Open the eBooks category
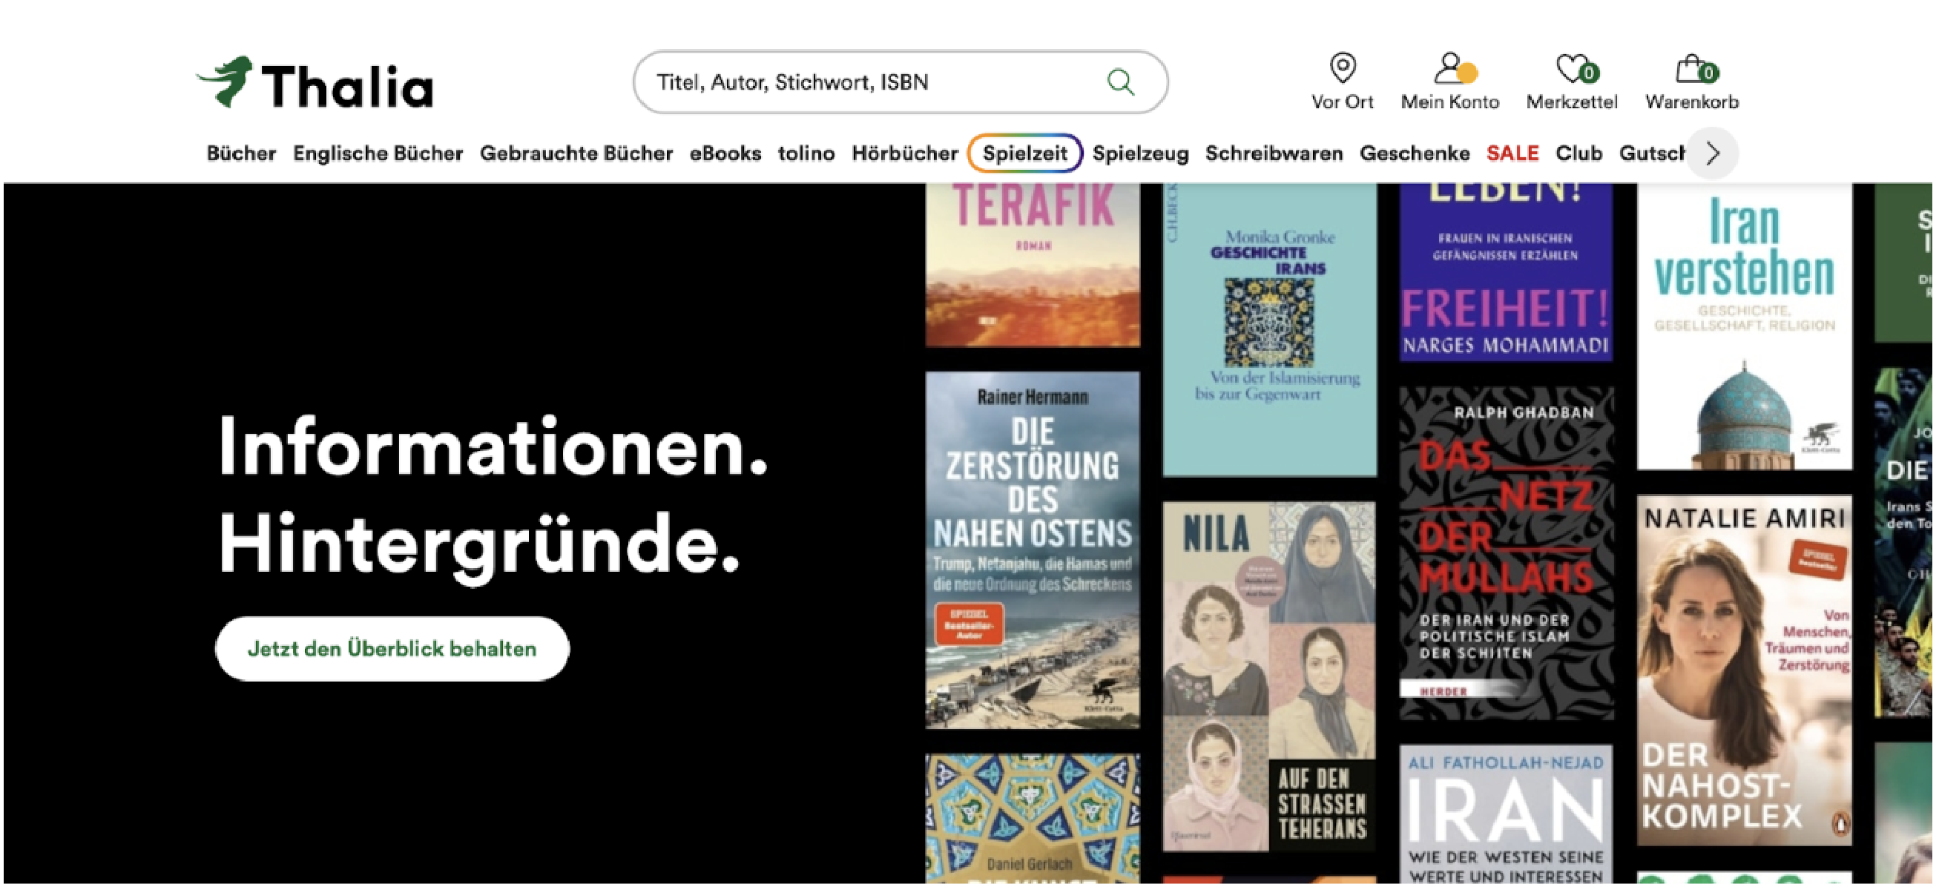Viewport: 1939px width, 884px height. click(725, 153)
